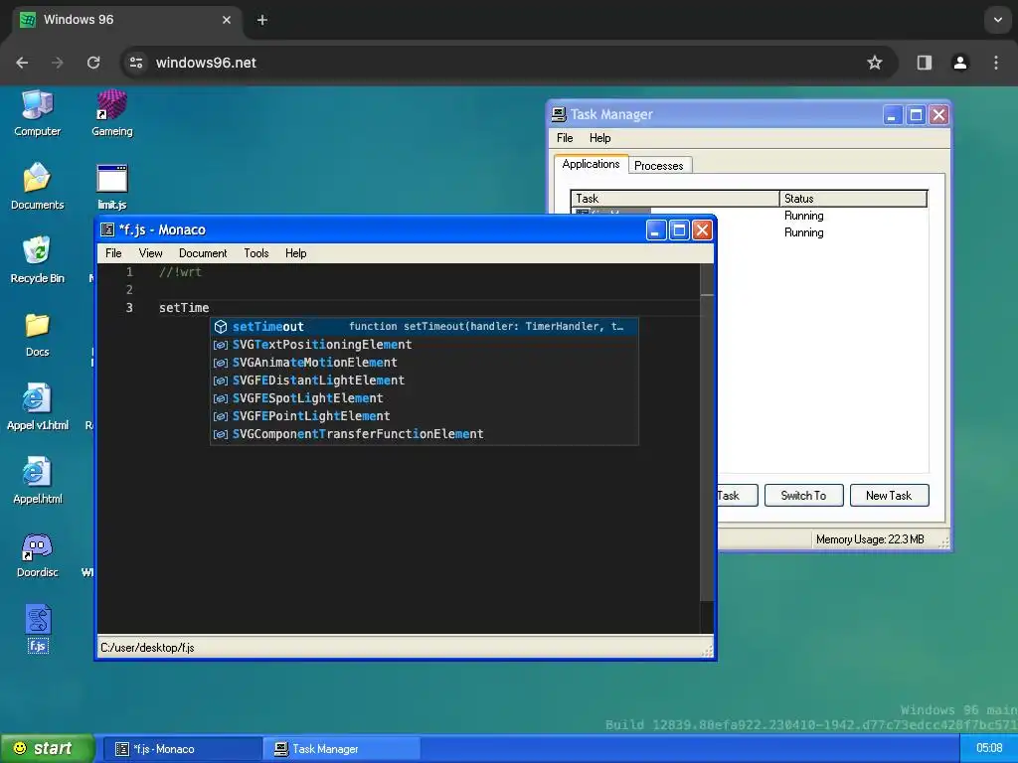Screen dimensions: 1018x763
Task: Click the setTimeout suggestion cube icon
Action: pos(221,326)
